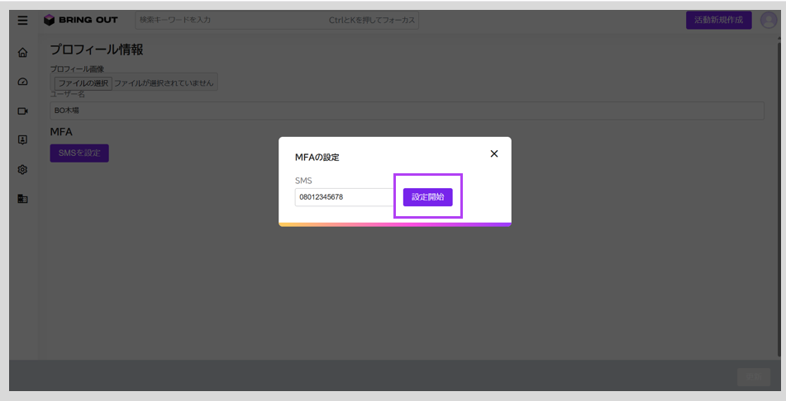Click the ファイルの選択 file chooser button
This screenshot has height=401, width=786.
point(83,83)
